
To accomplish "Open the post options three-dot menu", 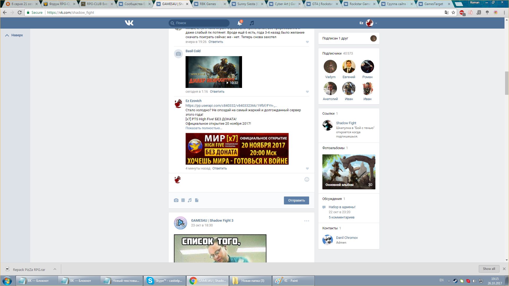I will 307,221.
